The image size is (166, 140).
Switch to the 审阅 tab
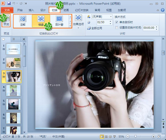pos(97,10)
